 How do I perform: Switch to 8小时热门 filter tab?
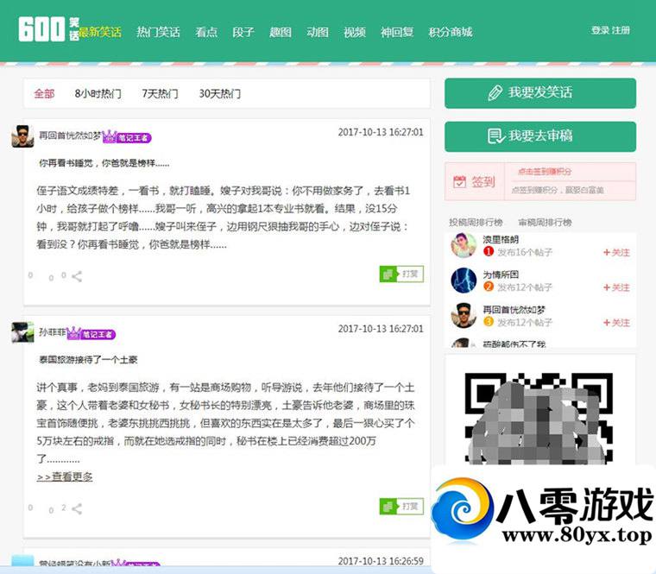click(x=98, y=93)
